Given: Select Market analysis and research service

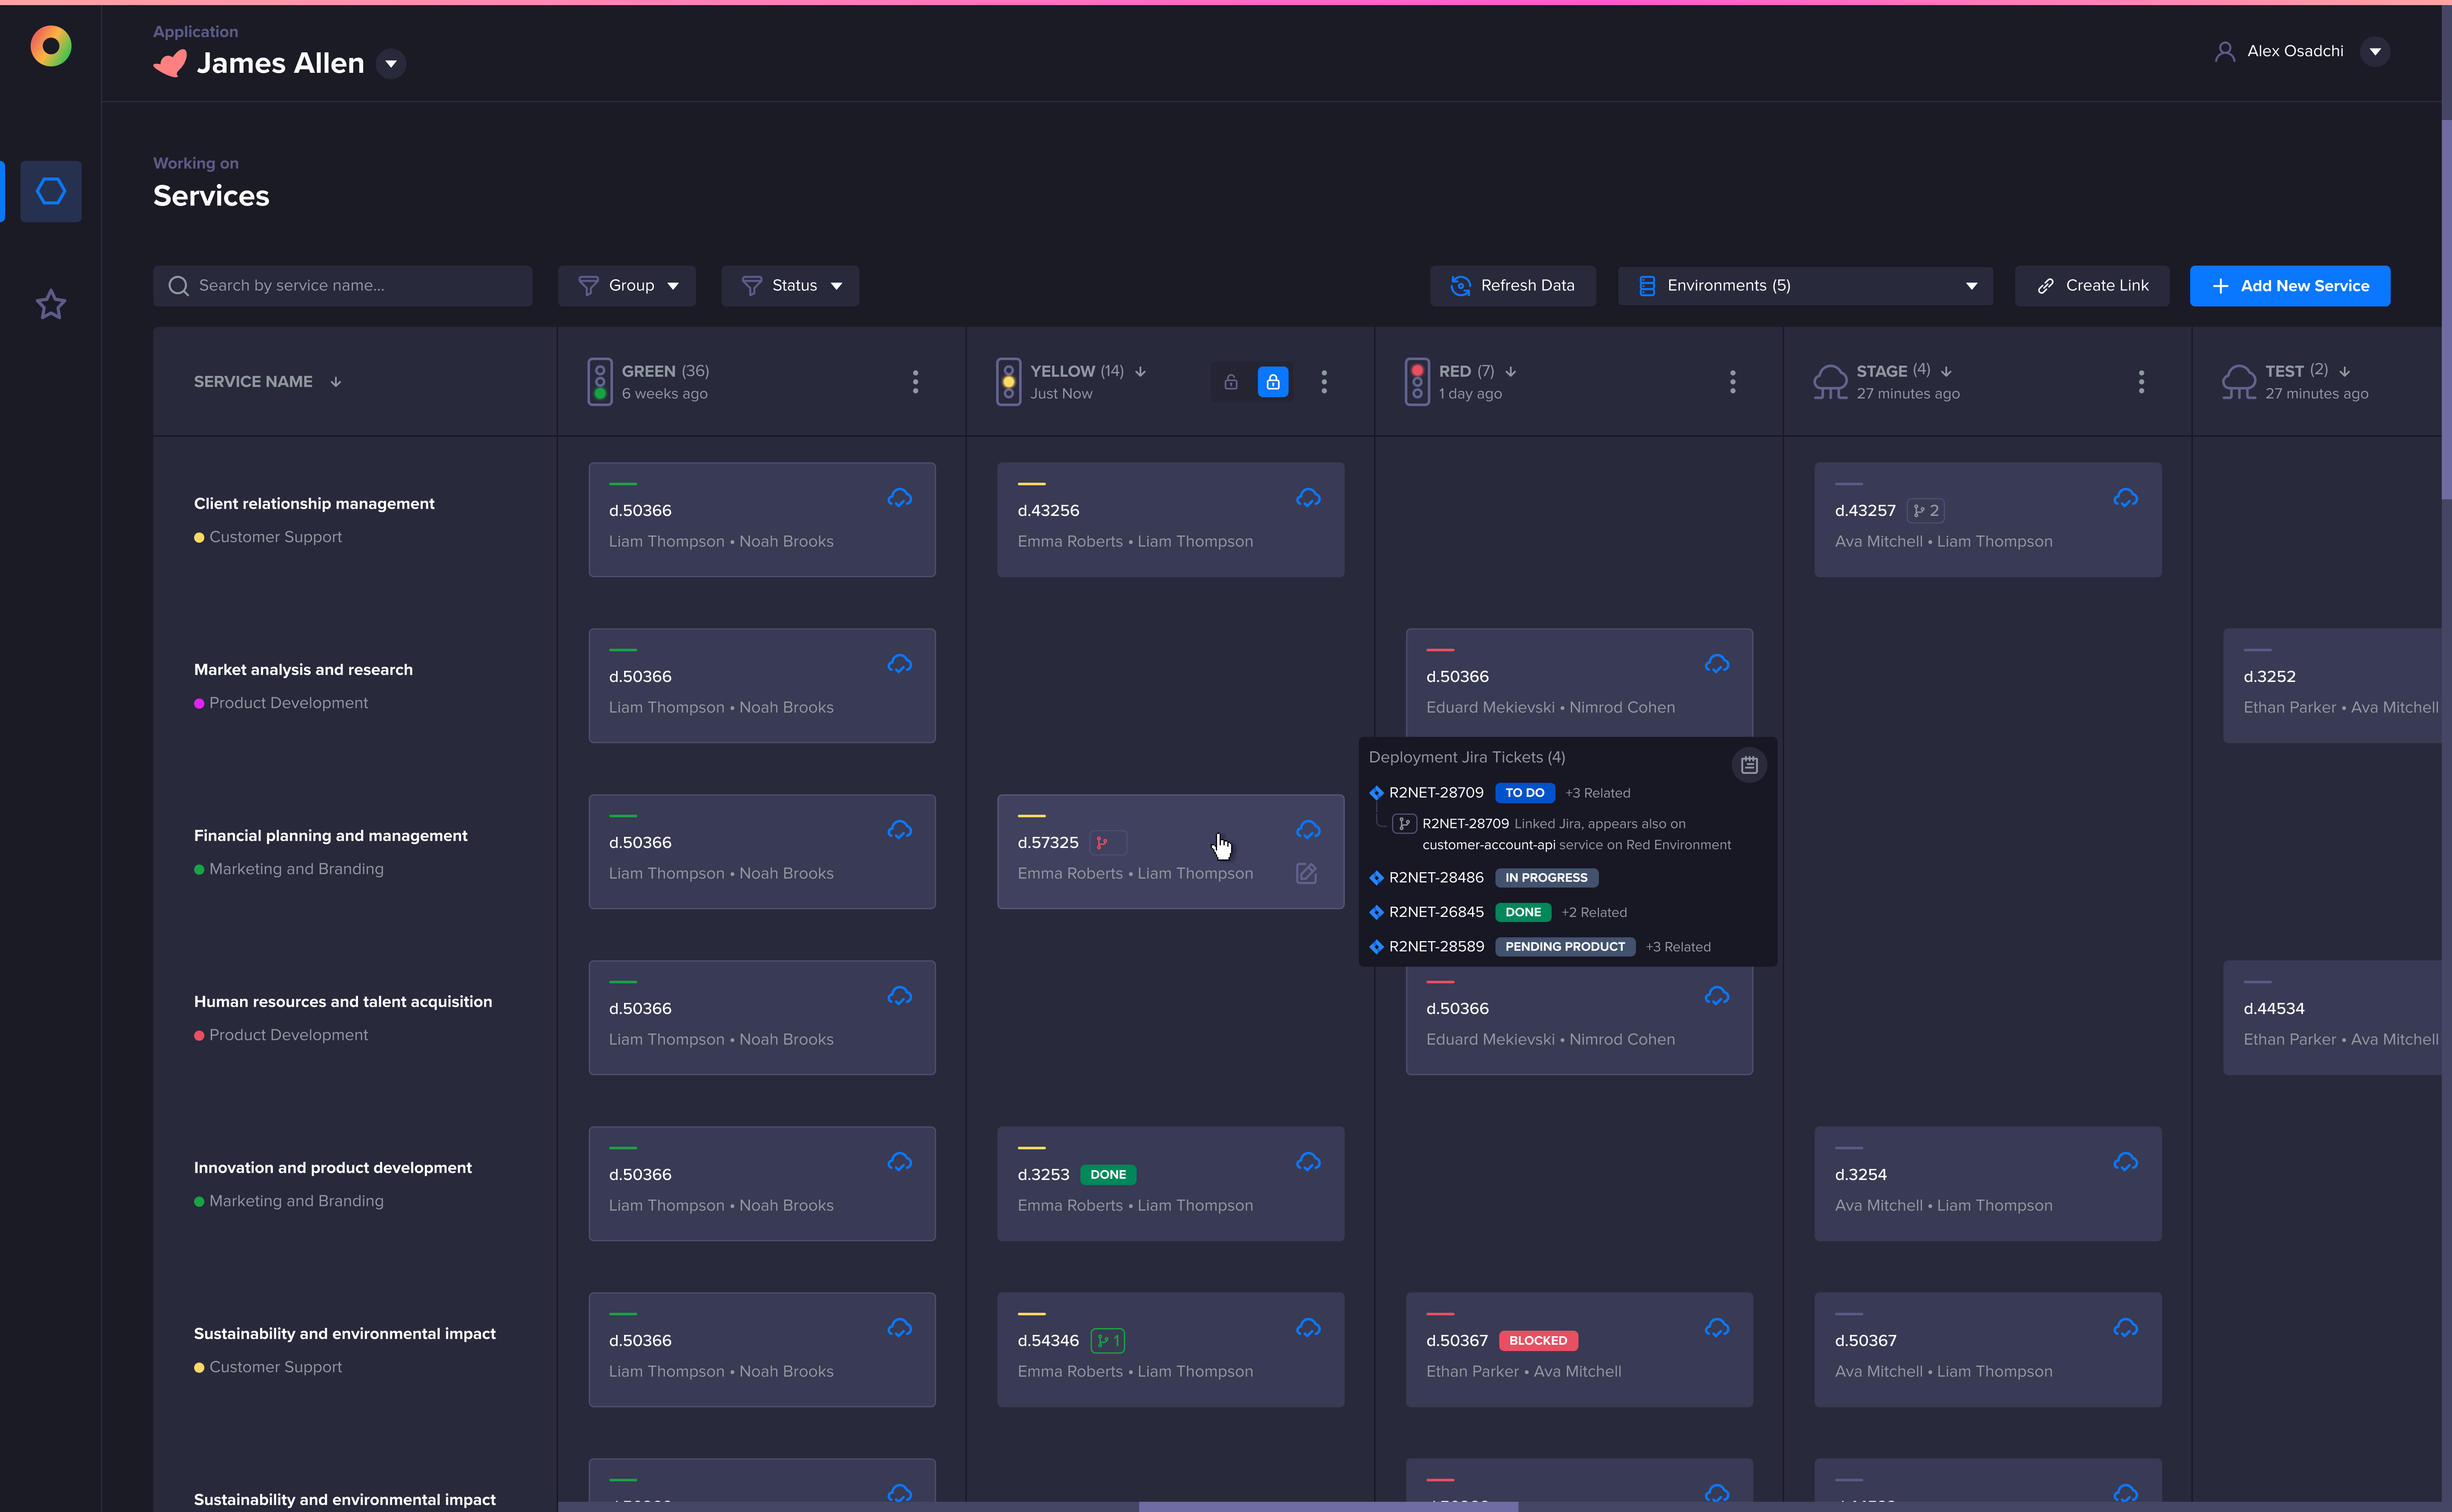Looking at the screenshot, I should (303, 670).
